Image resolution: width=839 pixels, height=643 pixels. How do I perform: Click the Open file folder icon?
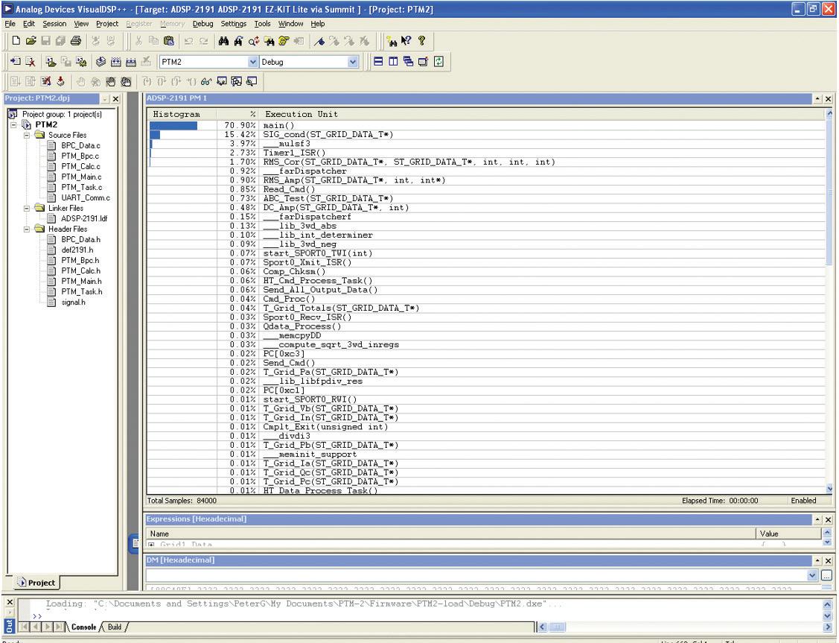pos(31,41)
